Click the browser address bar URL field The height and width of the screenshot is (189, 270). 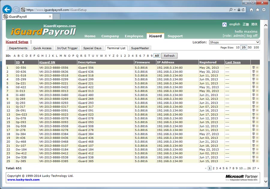124,10
